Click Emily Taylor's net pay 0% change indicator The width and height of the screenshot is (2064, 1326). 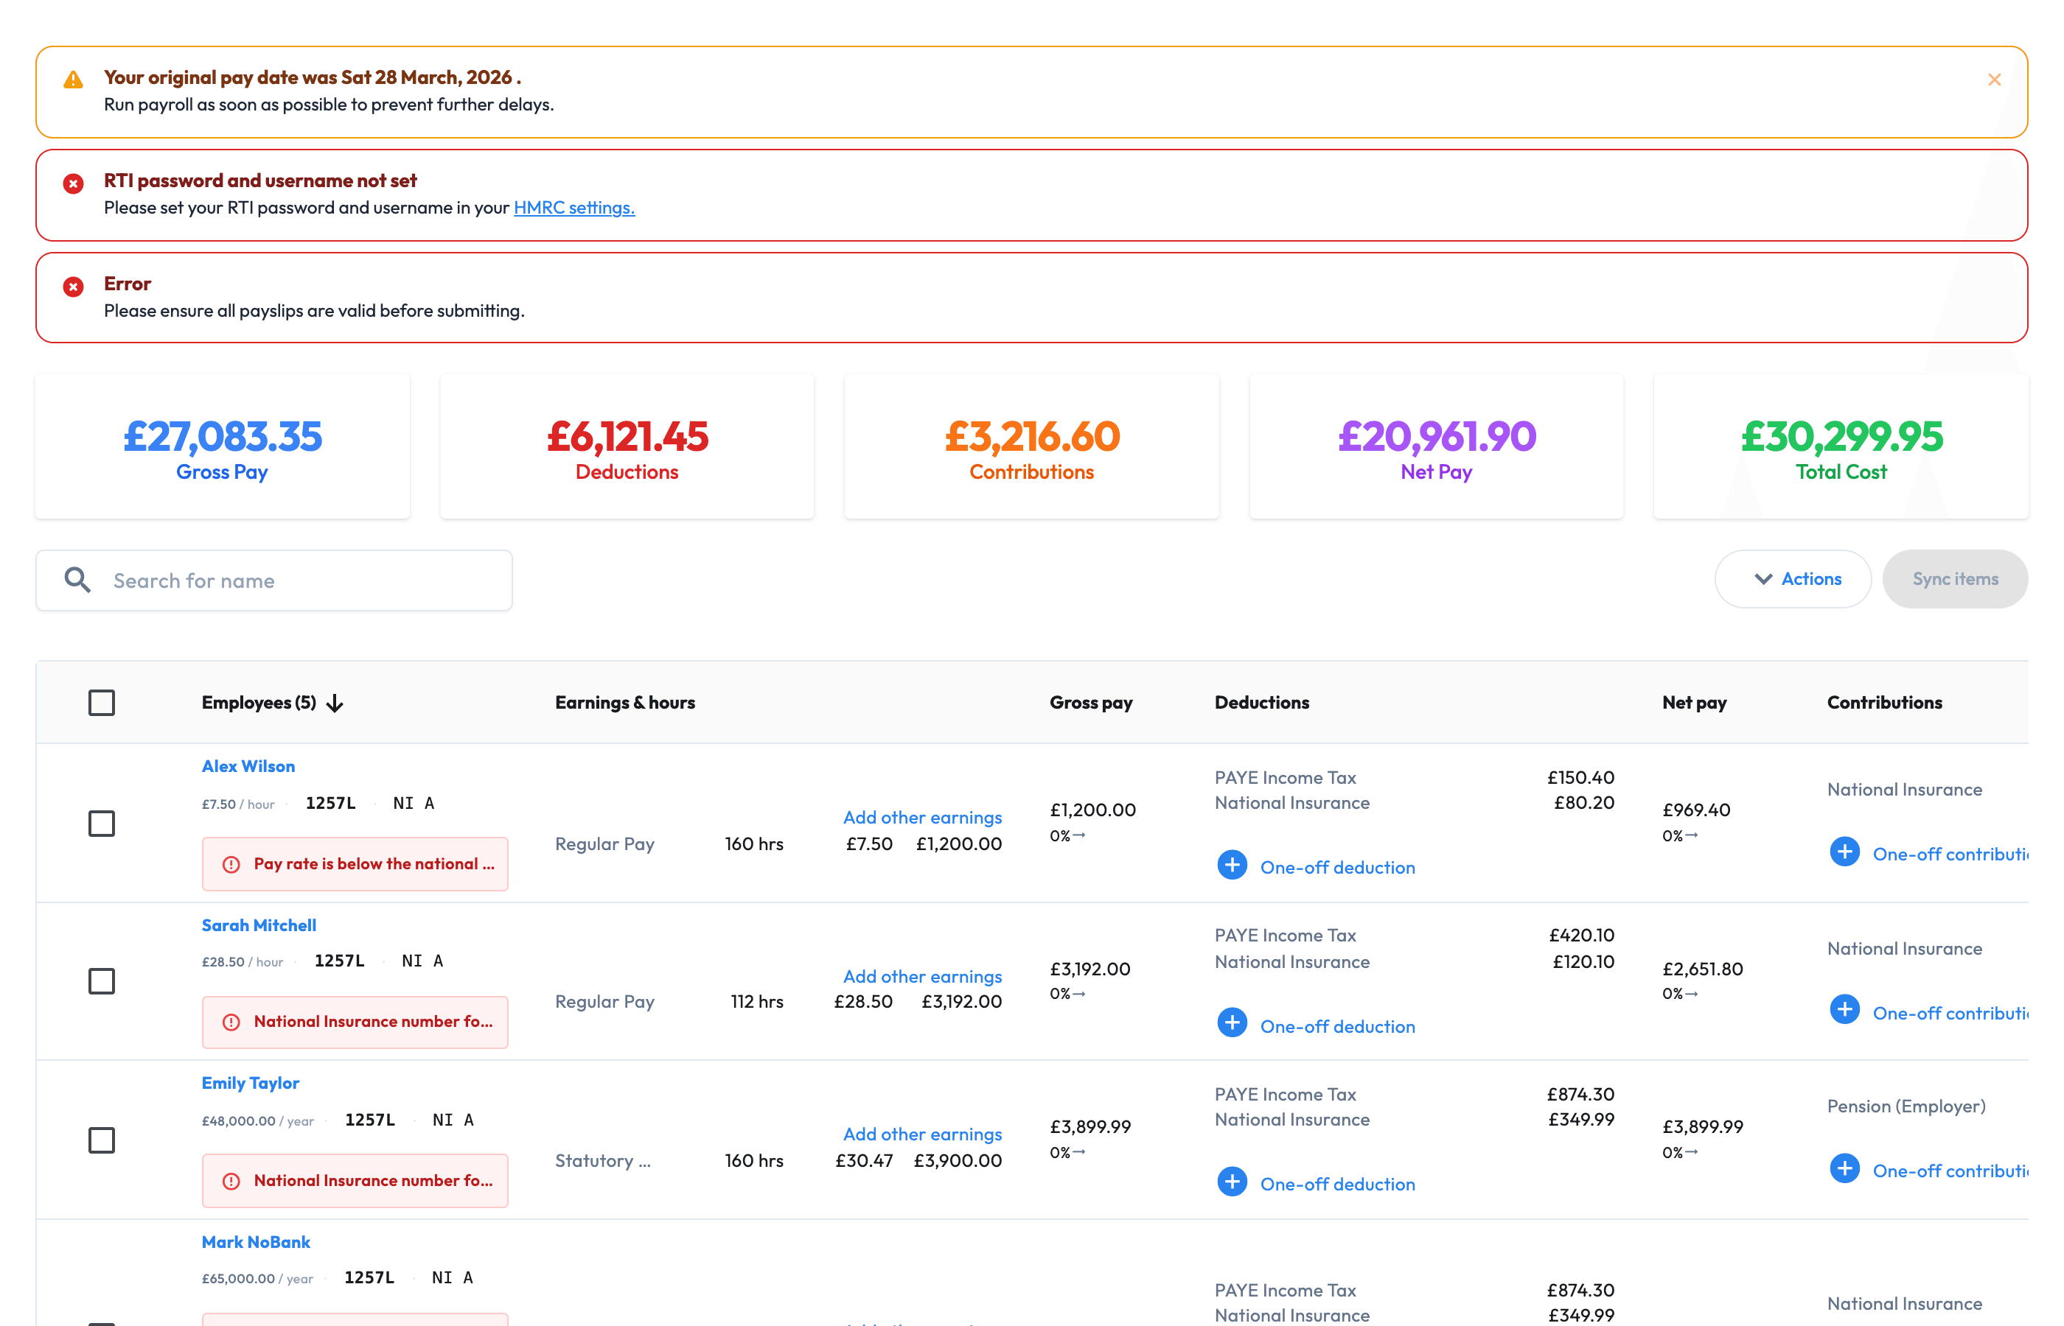[x=1680, y=1153]
